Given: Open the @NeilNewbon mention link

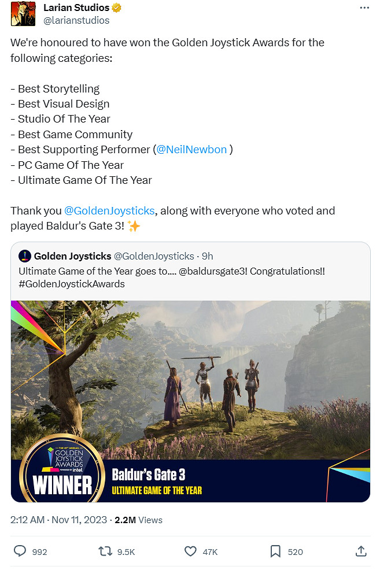Looking at the screenshot, I should pyautogui.click(x=191, y=149).
